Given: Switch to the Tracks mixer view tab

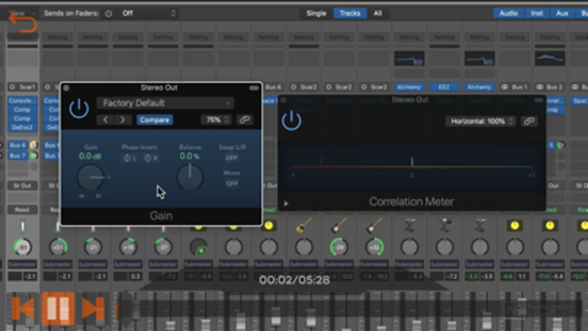Looking at the screenshot, I should [x=349, y=13].
